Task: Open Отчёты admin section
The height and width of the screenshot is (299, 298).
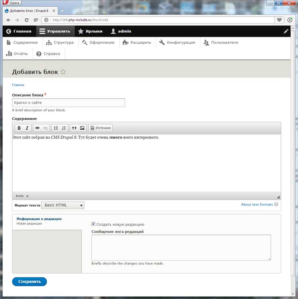Action: tap(17, 54)
